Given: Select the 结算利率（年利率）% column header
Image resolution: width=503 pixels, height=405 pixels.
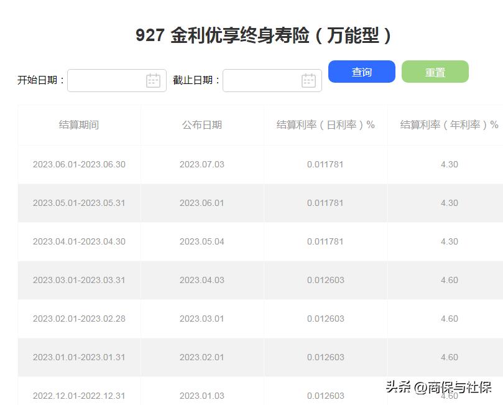Looking at the screenshot, I should coord(448,124).
